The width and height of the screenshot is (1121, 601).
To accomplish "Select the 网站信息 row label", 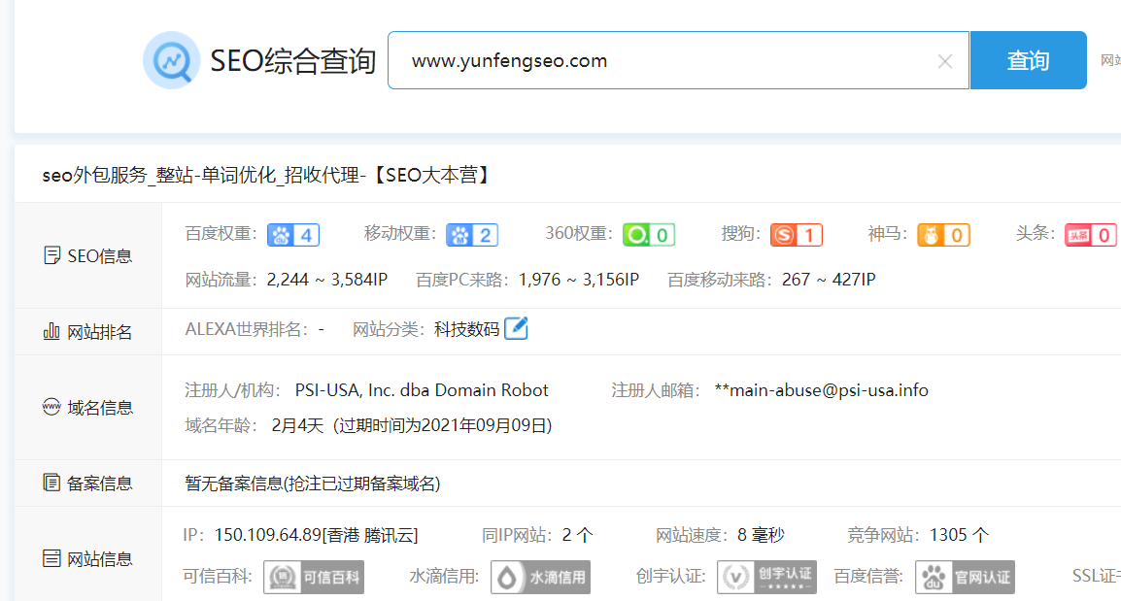I will (x=99, y=559).
